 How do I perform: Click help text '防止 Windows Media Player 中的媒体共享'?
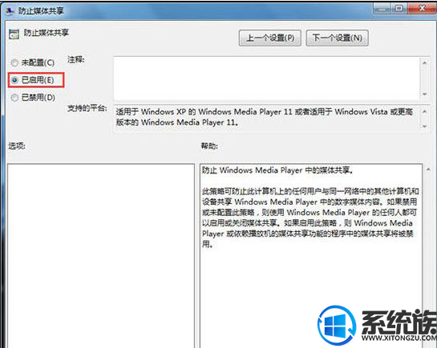tap(277, 170)
